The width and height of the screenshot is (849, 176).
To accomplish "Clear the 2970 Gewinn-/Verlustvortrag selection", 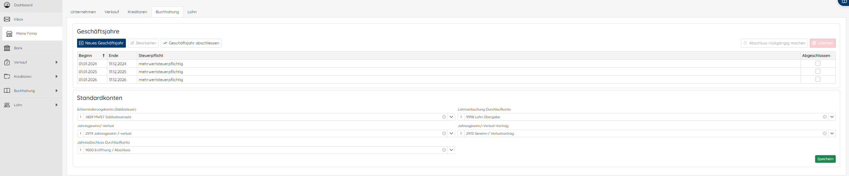I will 824,133.
